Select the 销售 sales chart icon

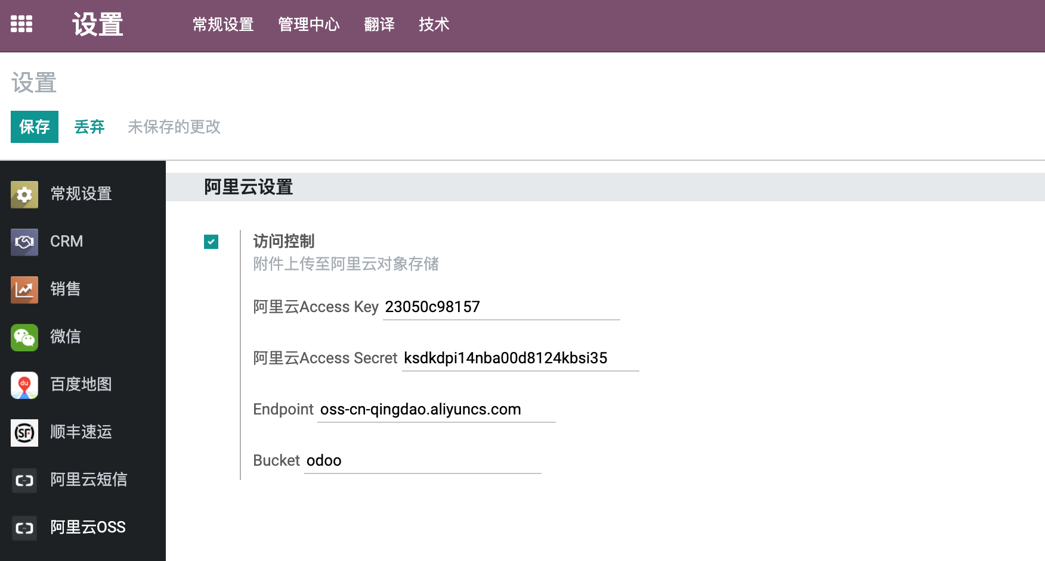pyautogui.click(x=24, y=289)
